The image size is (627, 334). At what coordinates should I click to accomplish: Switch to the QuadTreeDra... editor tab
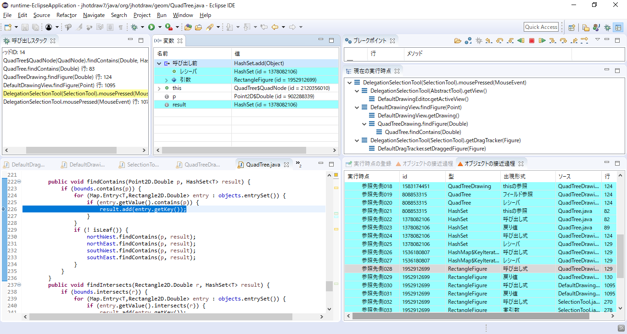(198, 165)
